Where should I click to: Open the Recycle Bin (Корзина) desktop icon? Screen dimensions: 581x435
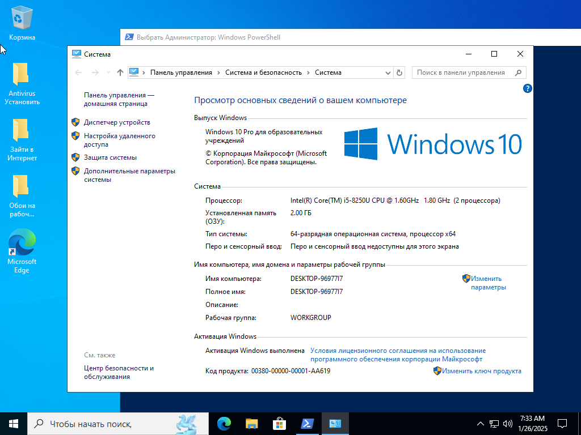(x=22, y=22)
